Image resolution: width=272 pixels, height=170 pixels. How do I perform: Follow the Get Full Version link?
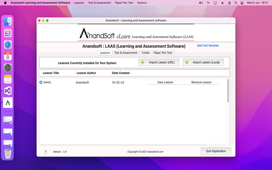pyautogui.click(x=208, y=46)
